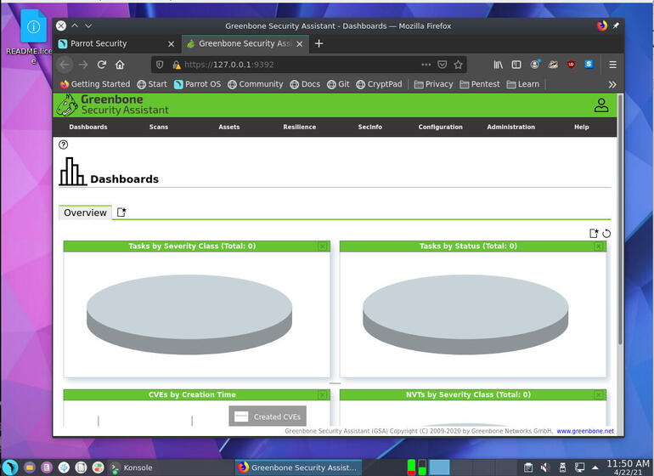Open the Resilience menu

click(x=300, y=127)
